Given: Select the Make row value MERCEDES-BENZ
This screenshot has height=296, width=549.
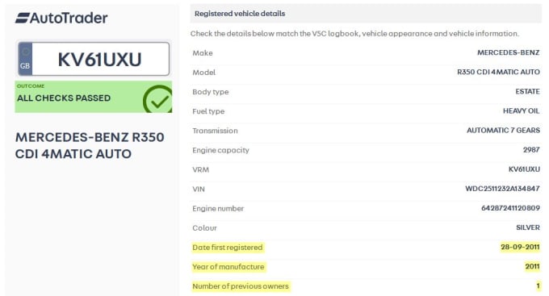Looking at the screenshot, I should click(508, 53).
